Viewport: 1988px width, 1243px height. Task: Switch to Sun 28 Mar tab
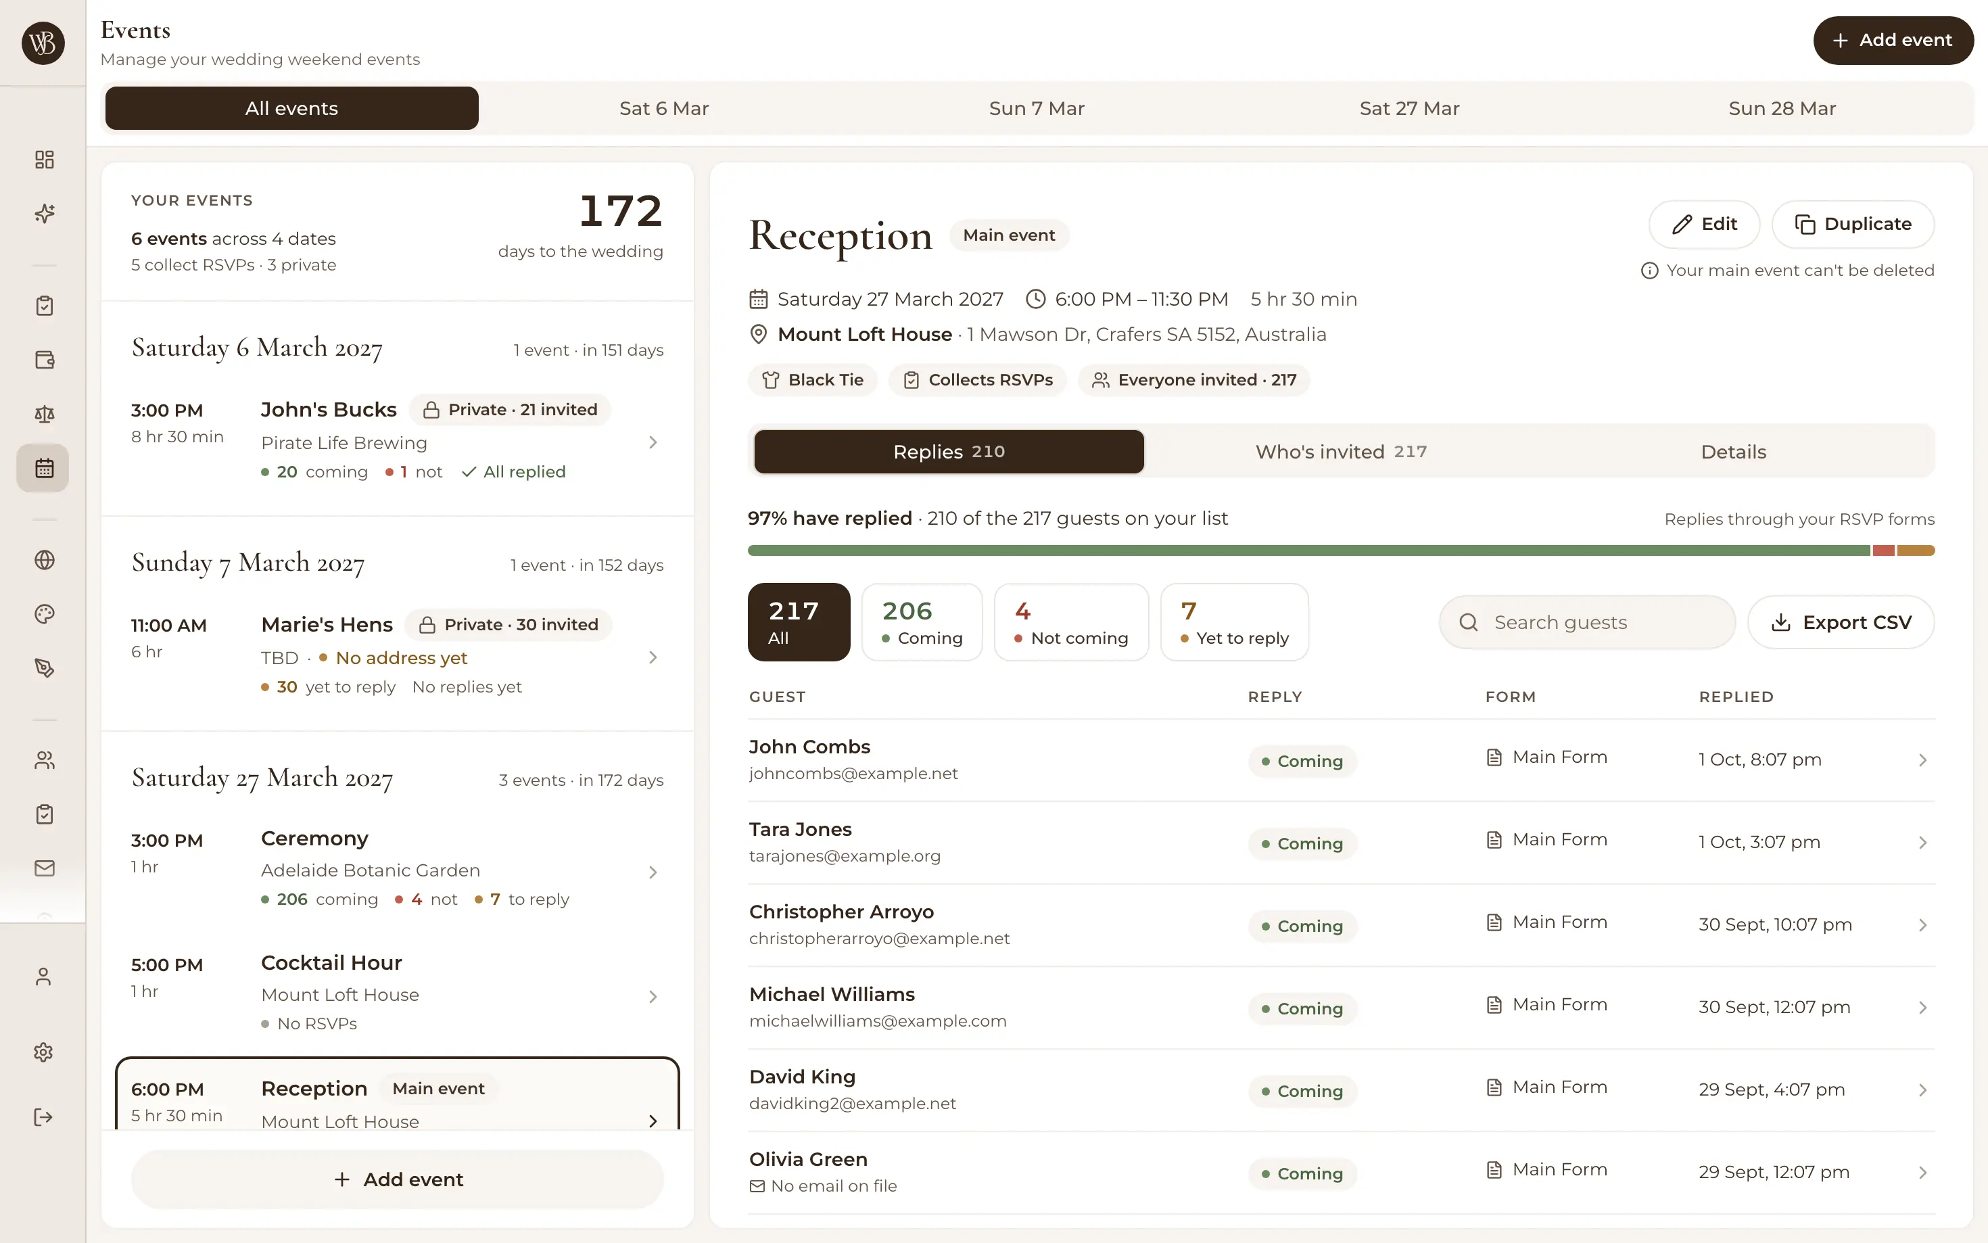(x=1782, y=108)
